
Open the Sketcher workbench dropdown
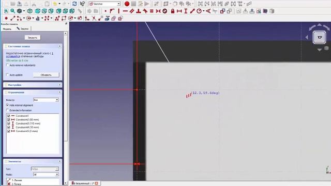(104, 4)
